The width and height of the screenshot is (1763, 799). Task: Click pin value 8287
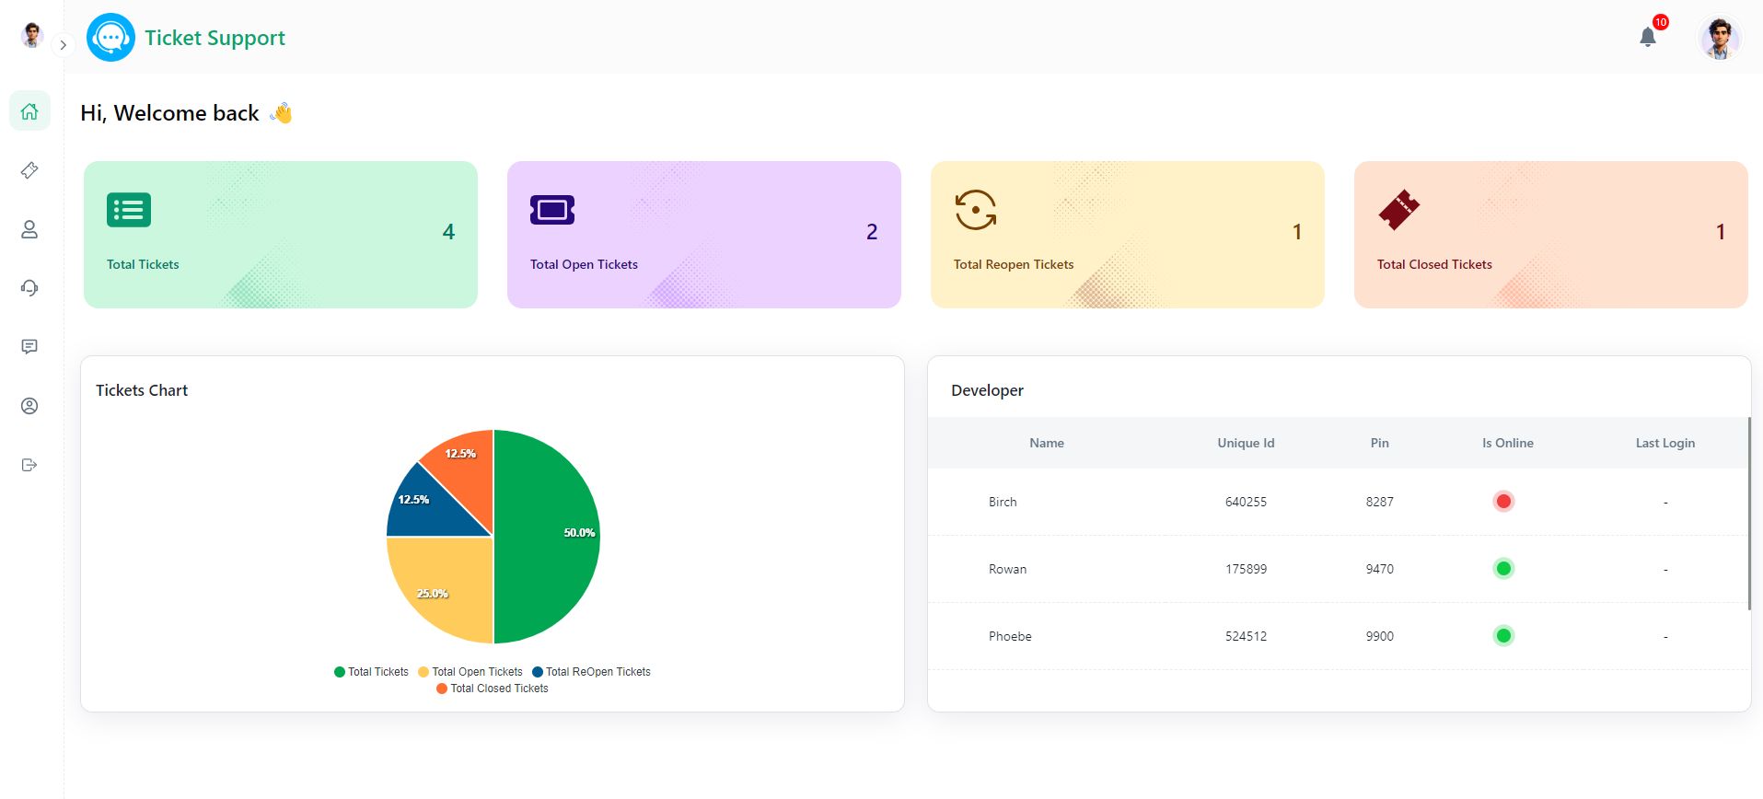tap(1379, 502)
